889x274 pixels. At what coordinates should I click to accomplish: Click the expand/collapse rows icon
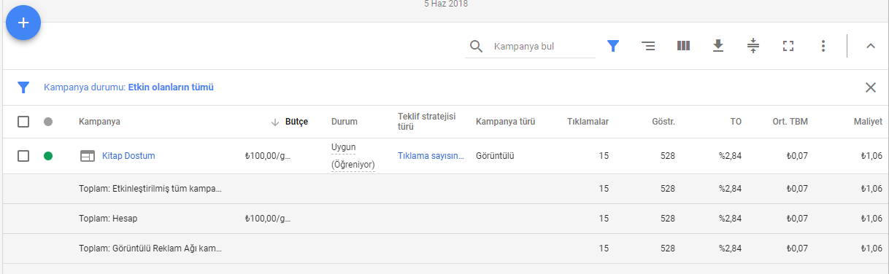pos(753,47)
